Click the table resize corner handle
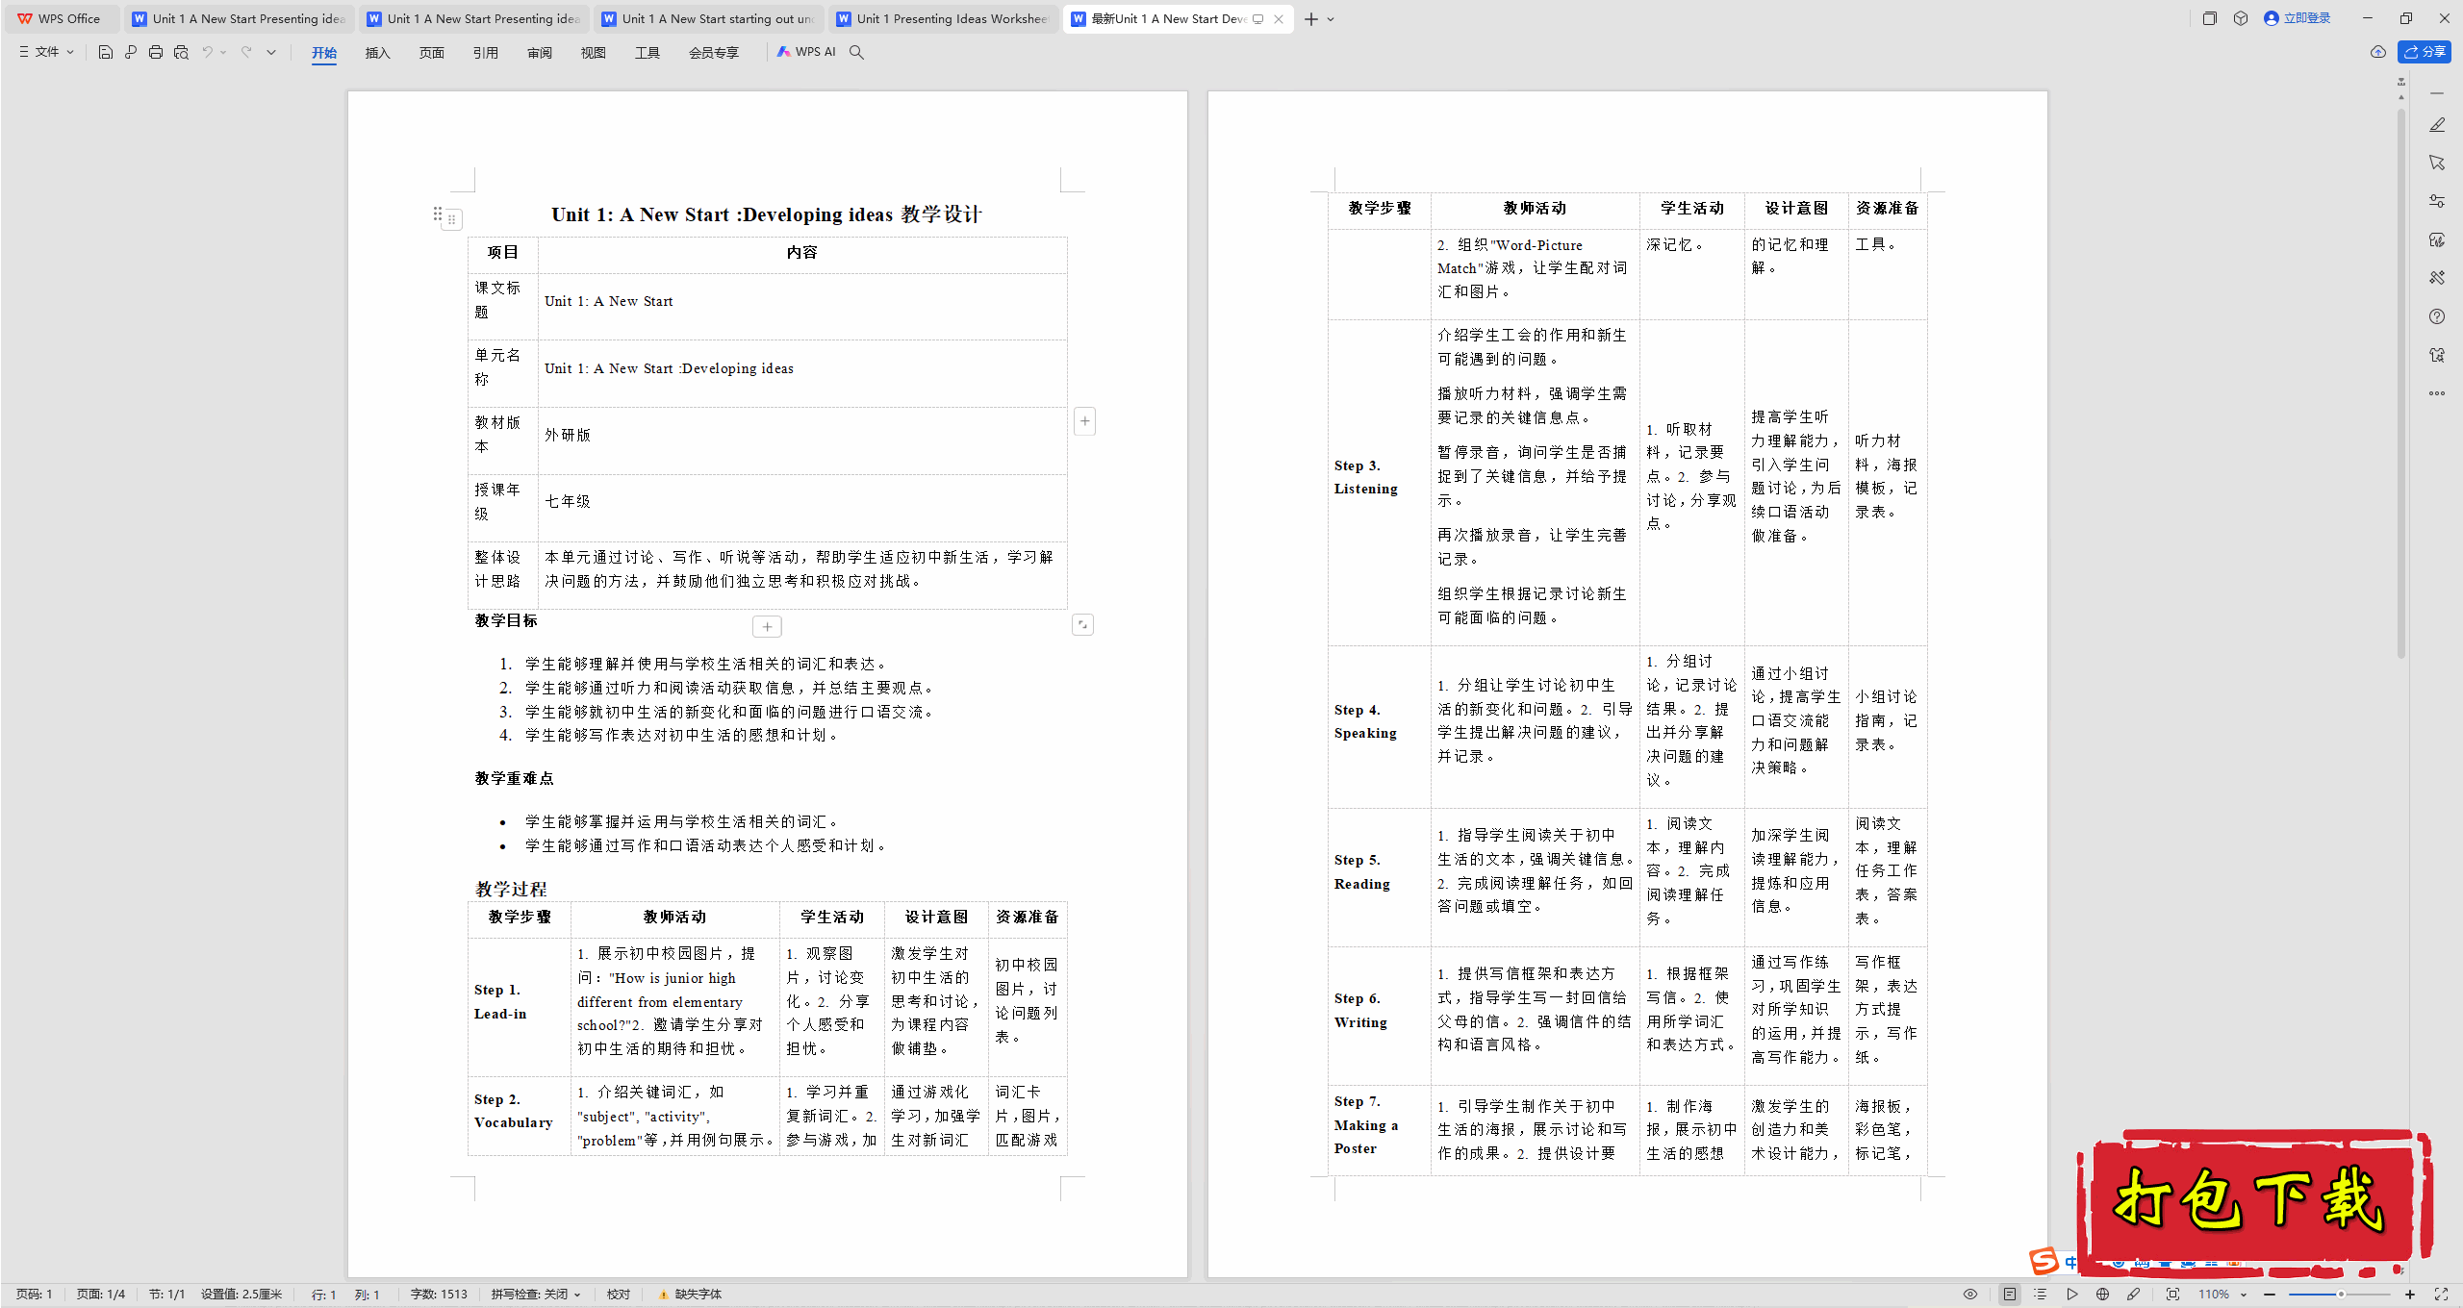Screen dimensions: 2463x1308 pyautogui.click(x=1082, y=625)
